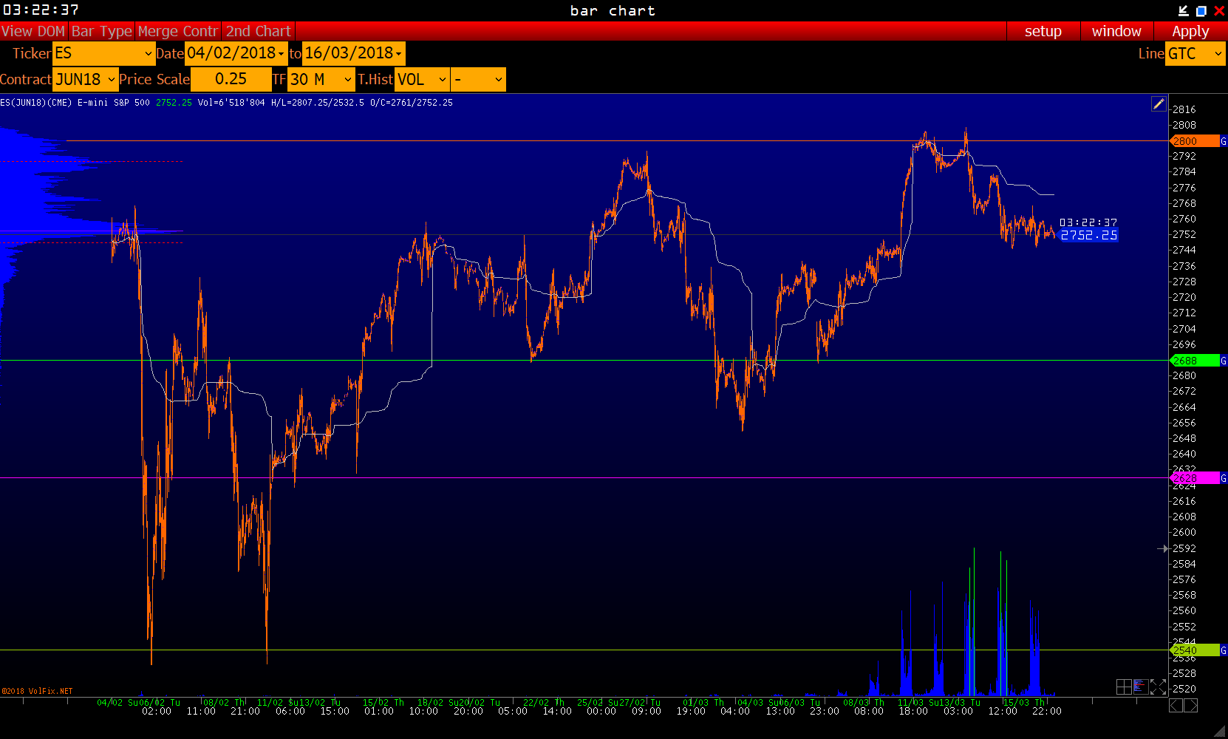Click the expand-arrows fullscreen chart icon
Screen dimensions: 1228x739
click(1158, 687)
